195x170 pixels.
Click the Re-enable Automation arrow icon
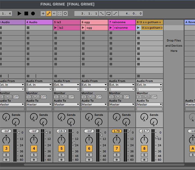point(54,14)
